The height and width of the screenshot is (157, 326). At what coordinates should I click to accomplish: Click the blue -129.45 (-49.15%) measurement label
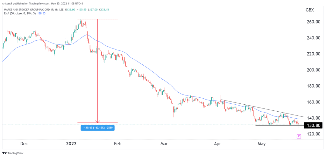(97, 128)
